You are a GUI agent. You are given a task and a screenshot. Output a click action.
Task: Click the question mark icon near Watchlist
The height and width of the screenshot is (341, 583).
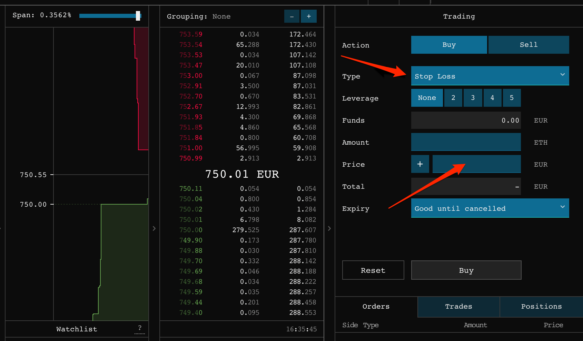pyautogui.click(x=140, y=328)
